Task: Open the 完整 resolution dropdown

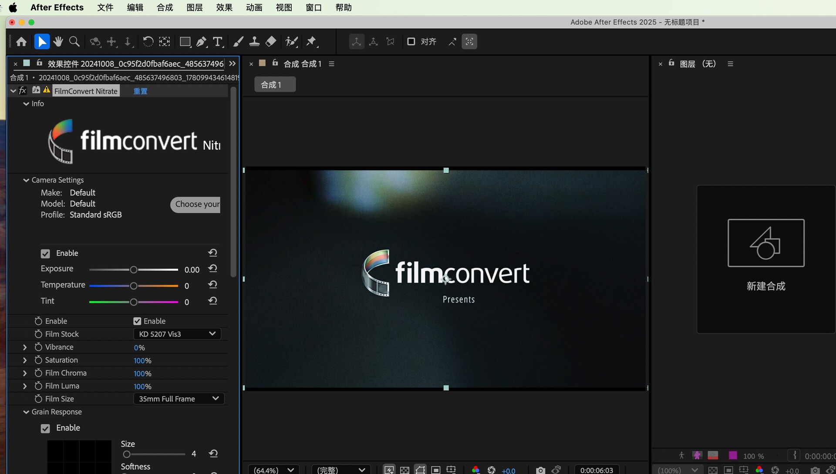Action: pos(341,470)
